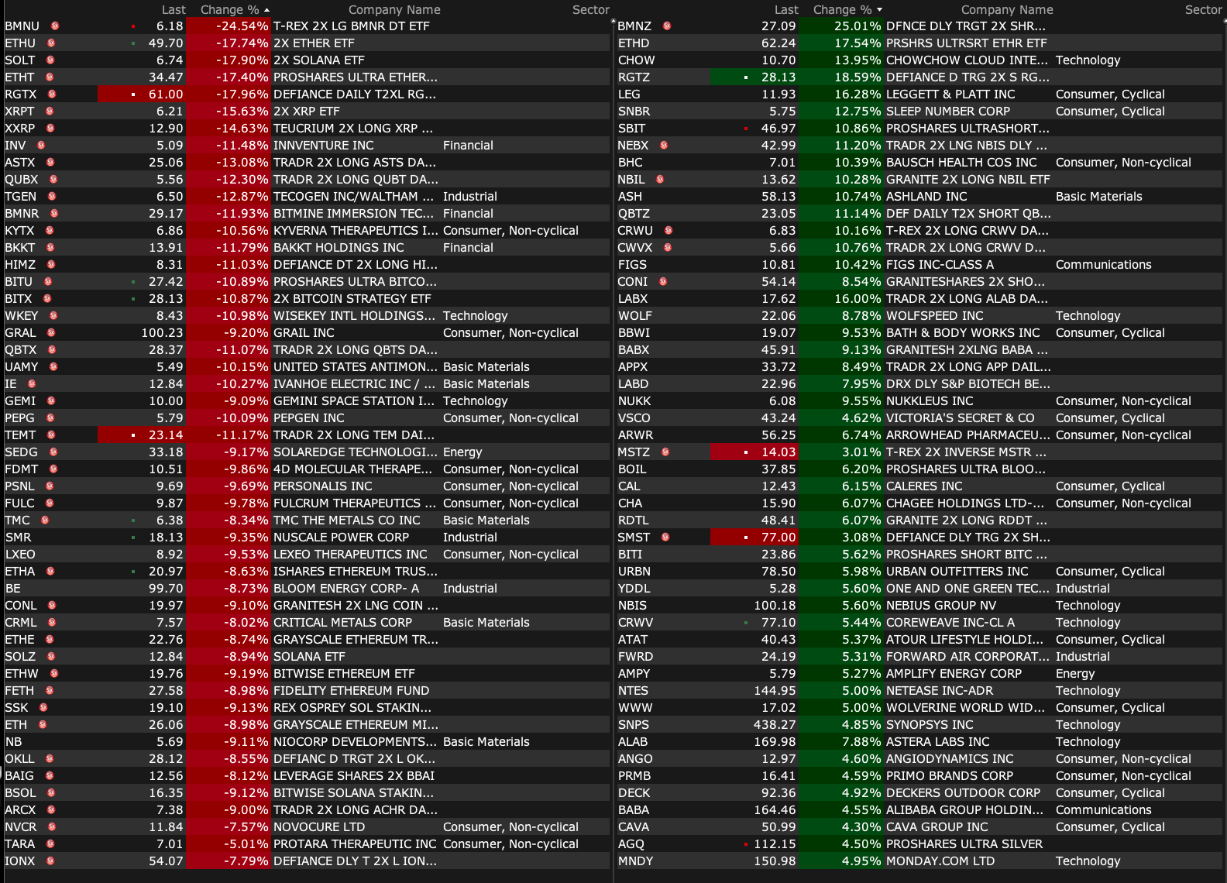Click the left panel Last column header
This screenshot has height=883, width=1227.
174,10
